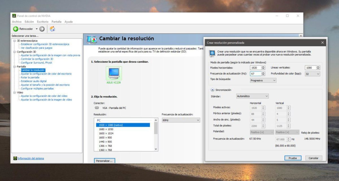Open Información del sistema link

pos(31,158)
